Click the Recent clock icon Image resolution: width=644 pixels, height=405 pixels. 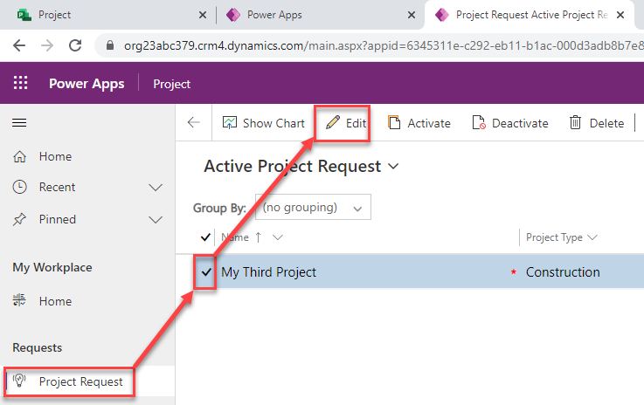point(19,187)
